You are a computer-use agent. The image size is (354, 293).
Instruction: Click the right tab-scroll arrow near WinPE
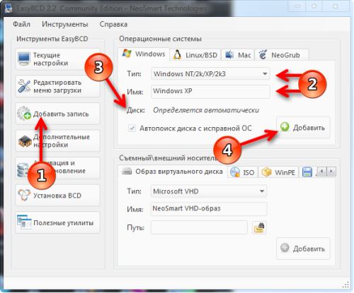(x=331, y=172)
